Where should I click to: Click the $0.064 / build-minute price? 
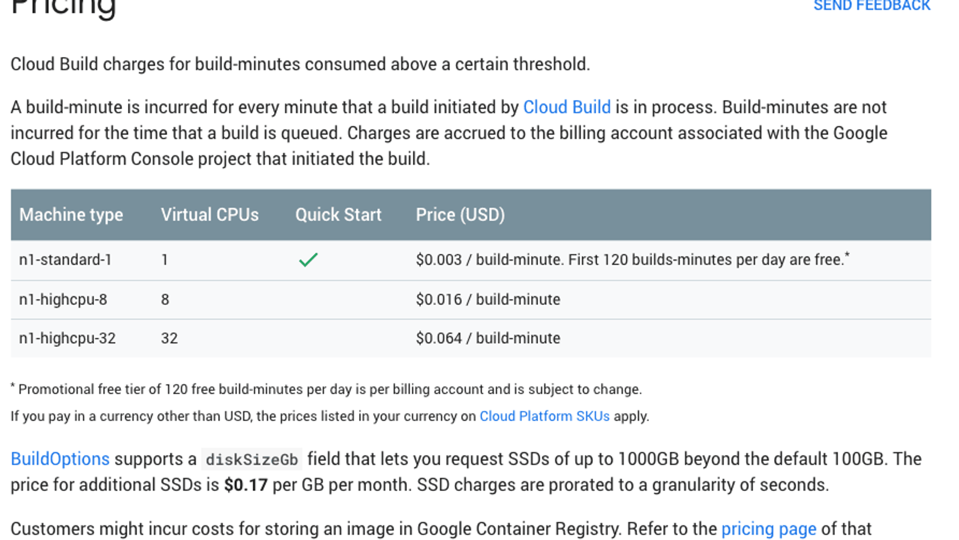pos(488,338)
